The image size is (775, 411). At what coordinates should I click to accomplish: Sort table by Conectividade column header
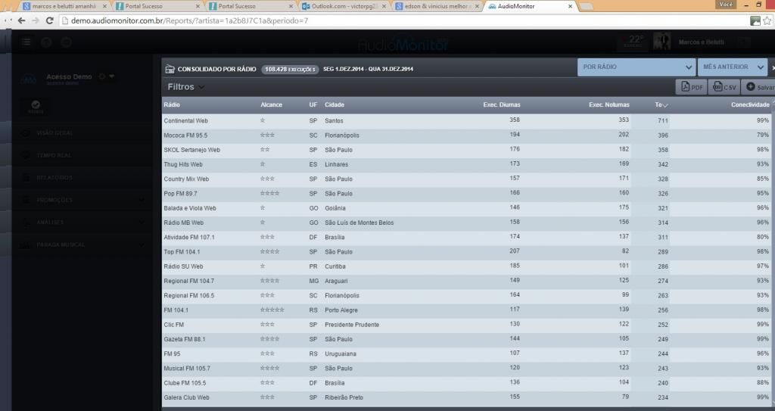pyautogui.click(x=749, y=104)
